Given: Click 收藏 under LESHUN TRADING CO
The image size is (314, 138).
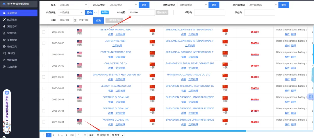Looking at the screenshot, I should tap(110, 91).
